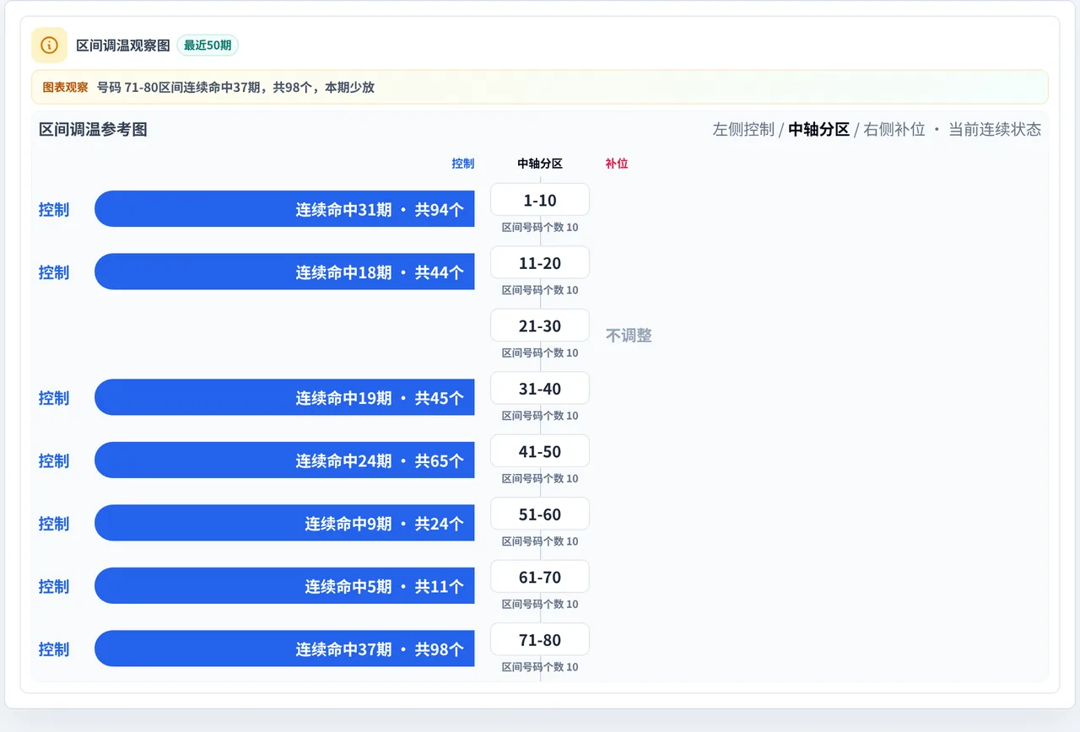Click the 控制 label beside 41-50 row
Screen dimensions: 1080x732
pyautogui.click(x=54, y=460)
